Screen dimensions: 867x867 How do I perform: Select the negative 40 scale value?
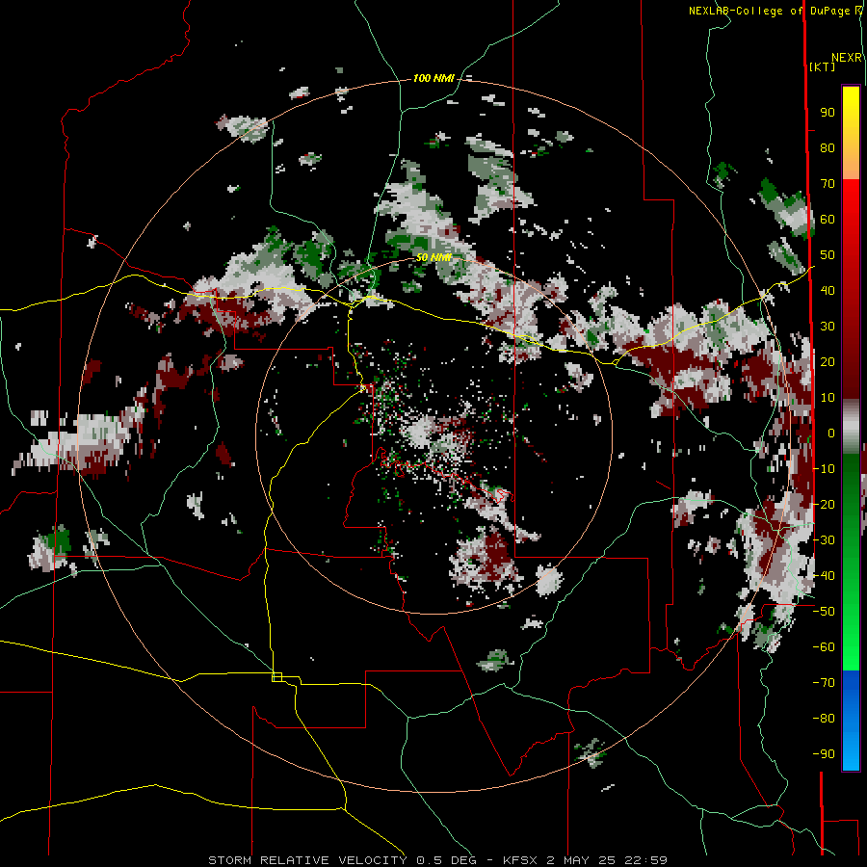point(824,576)
